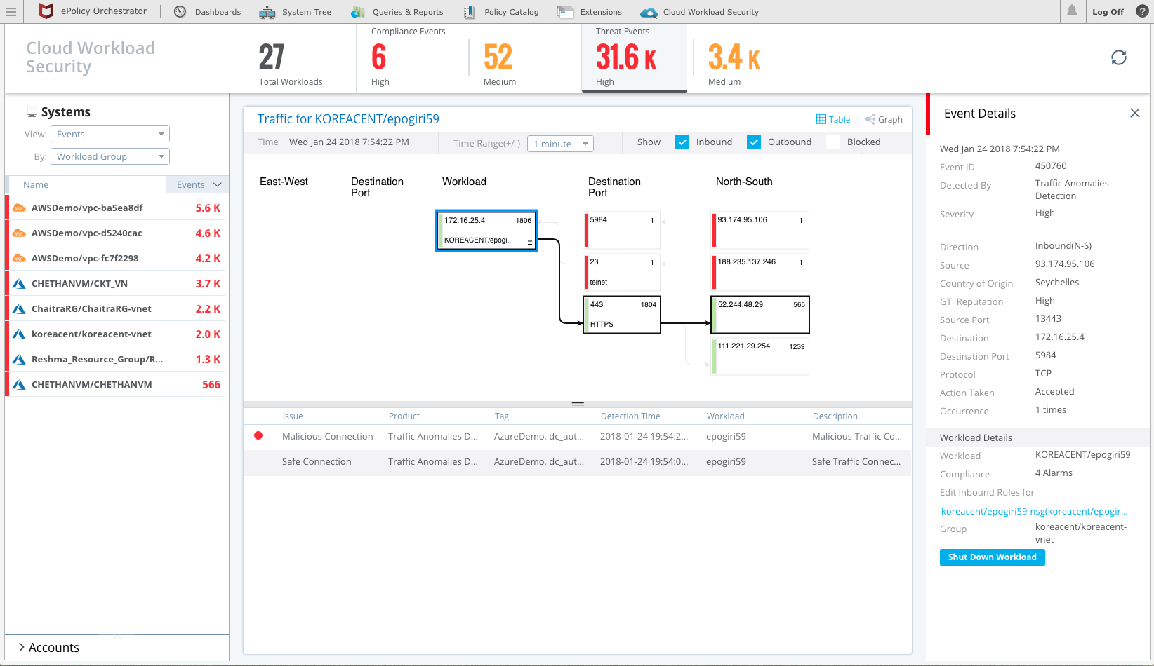Select the Malicious Connection issue row
This screenshot has width=1154, height=666.
tap(327, 436)
